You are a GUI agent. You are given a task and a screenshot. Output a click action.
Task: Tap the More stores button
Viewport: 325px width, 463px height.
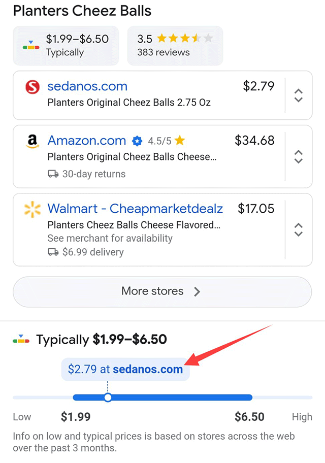pyautogui.click(x=162, y=291)
